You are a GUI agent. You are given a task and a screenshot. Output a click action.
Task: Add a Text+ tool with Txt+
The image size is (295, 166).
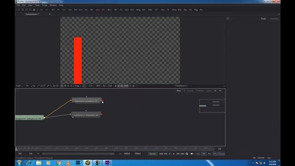tap(64, 10)
